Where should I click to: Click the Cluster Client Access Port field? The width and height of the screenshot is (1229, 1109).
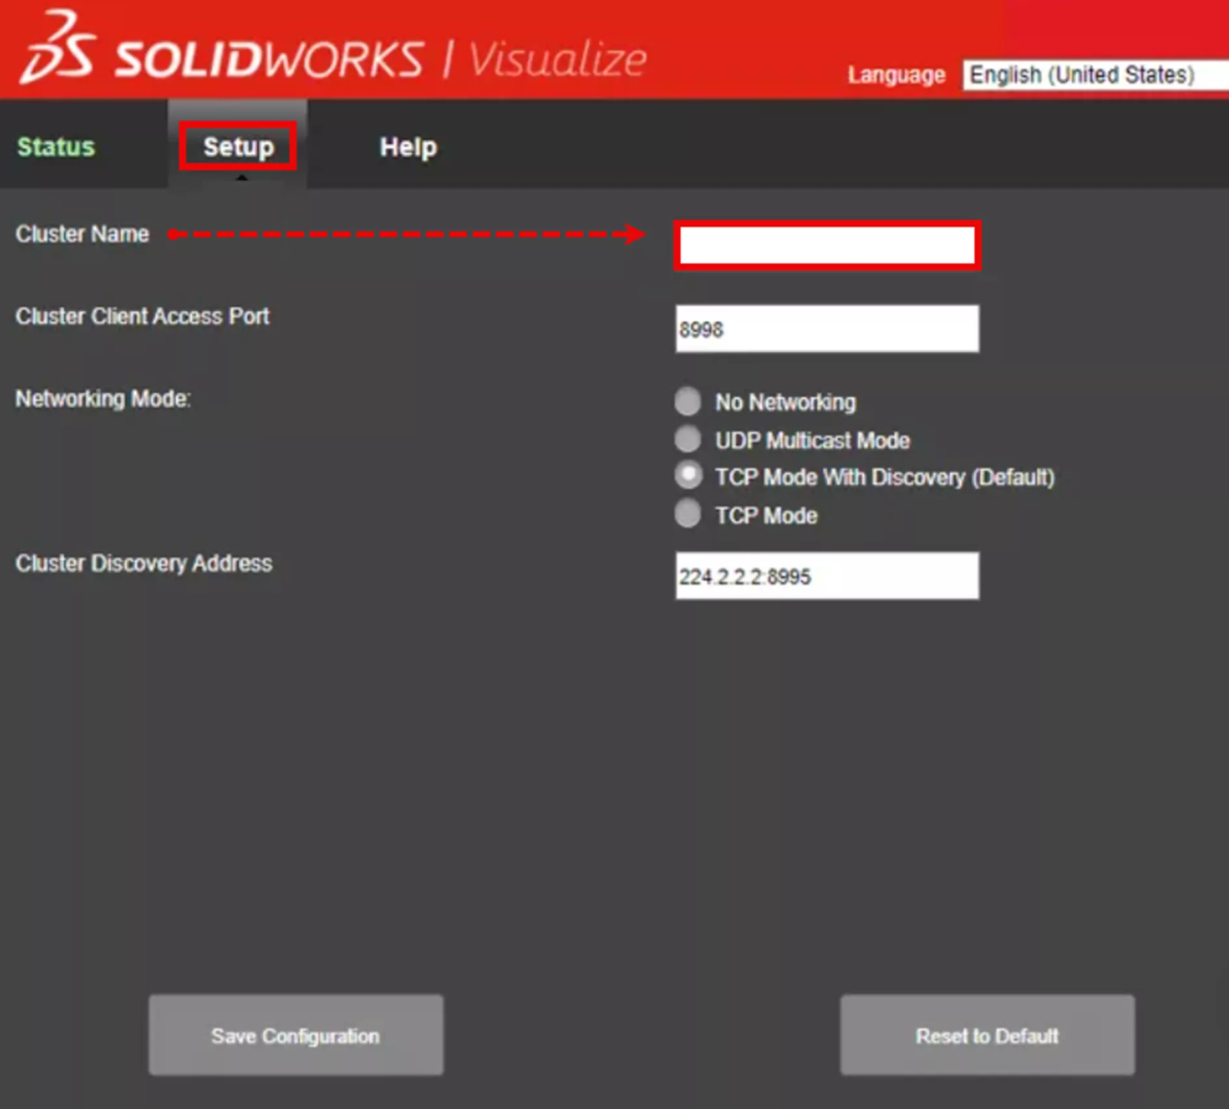click(827, 329)
